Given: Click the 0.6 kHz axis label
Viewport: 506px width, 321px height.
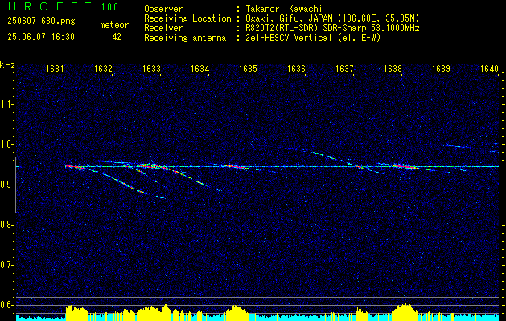Looking at the screenshot, I should coord(6,305).
